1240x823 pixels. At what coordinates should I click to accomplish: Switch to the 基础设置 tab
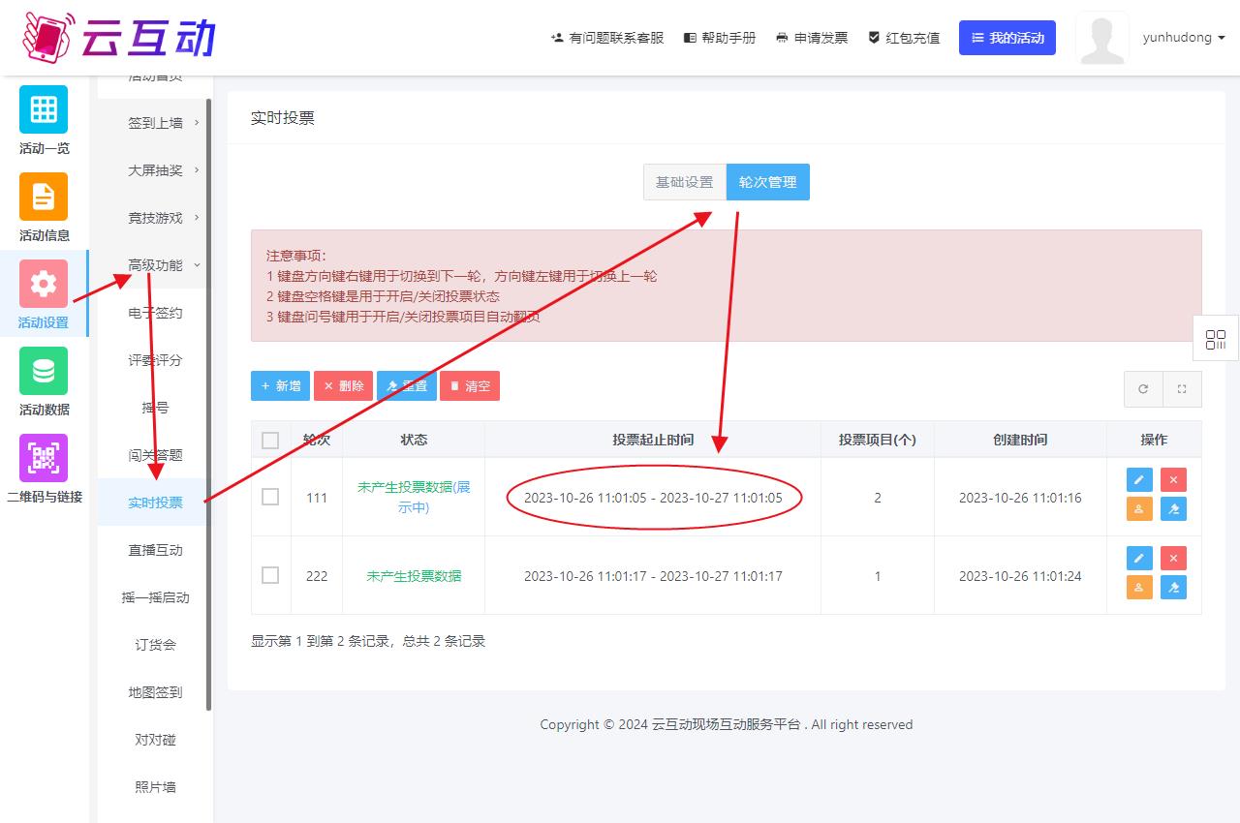(x=684, y=182)
